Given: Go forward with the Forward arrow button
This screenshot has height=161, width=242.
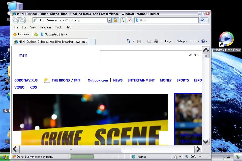Looking at the screenshot, I should click(23, 20).
